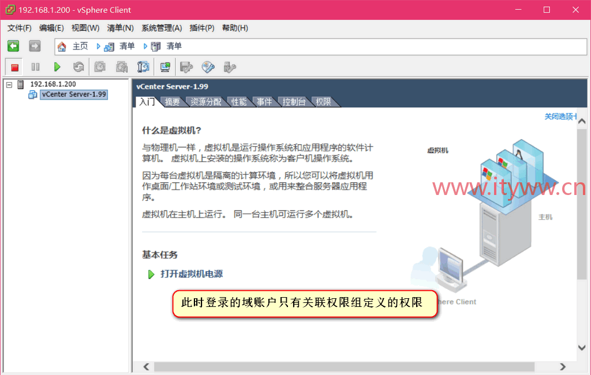
Task: Click the vertical scrollbar up arrow
Action: [582, 121]
